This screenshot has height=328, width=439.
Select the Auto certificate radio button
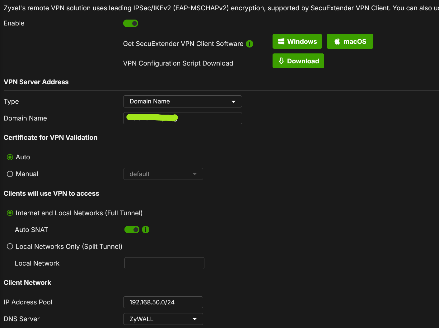pyautogui.click(x=10, y=157)
